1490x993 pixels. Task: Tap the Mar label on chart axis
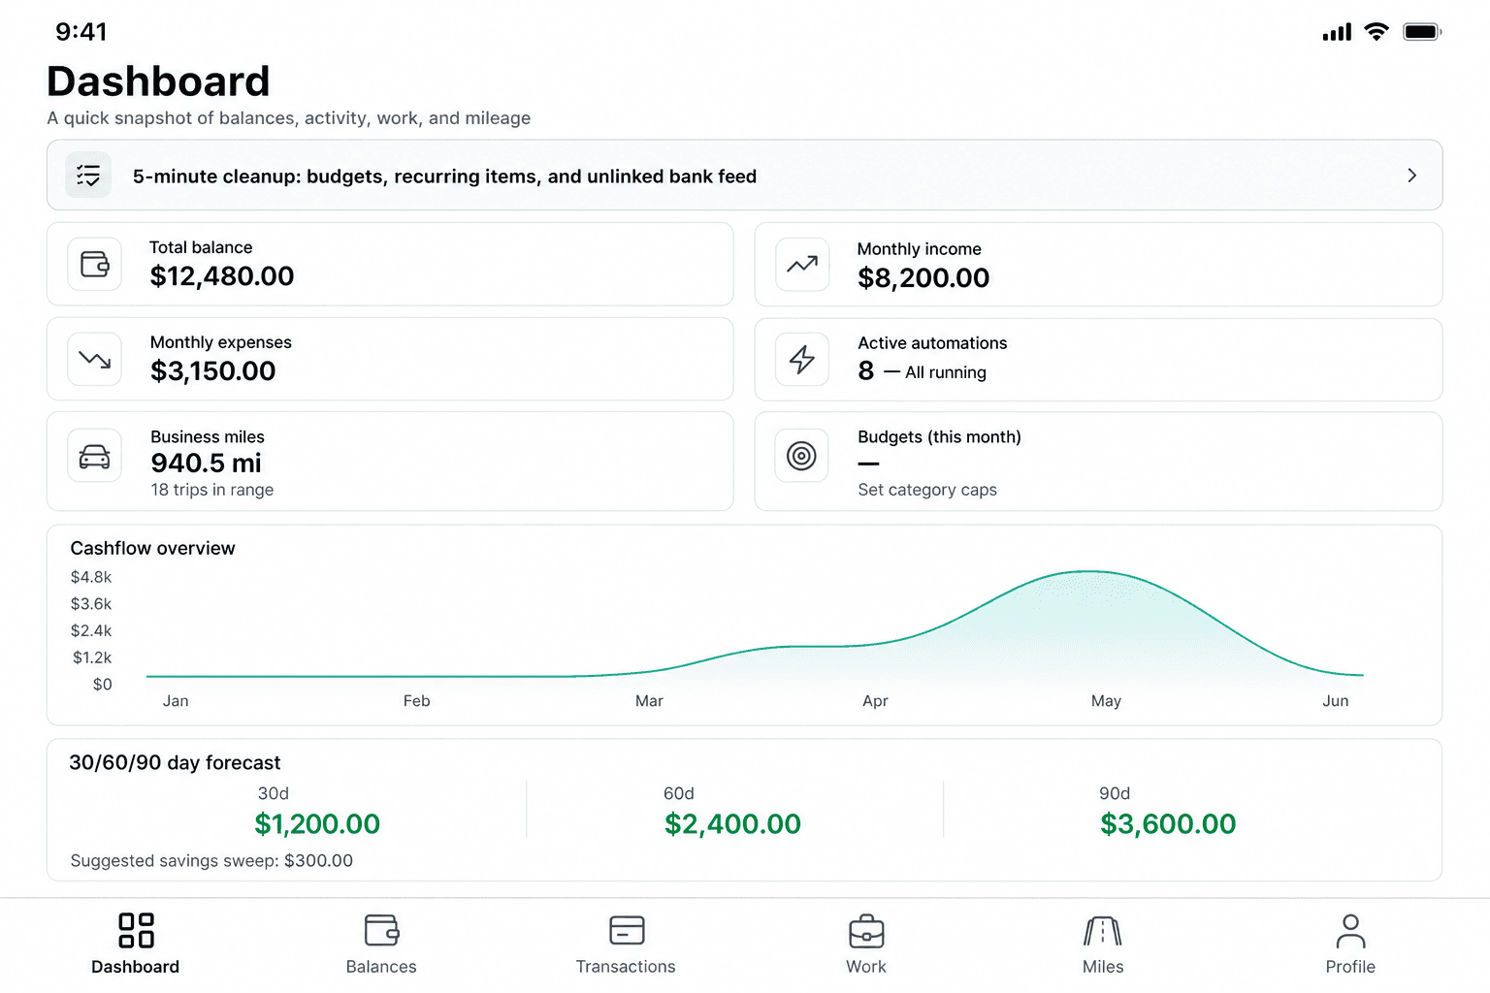click(x=649, y=701)
